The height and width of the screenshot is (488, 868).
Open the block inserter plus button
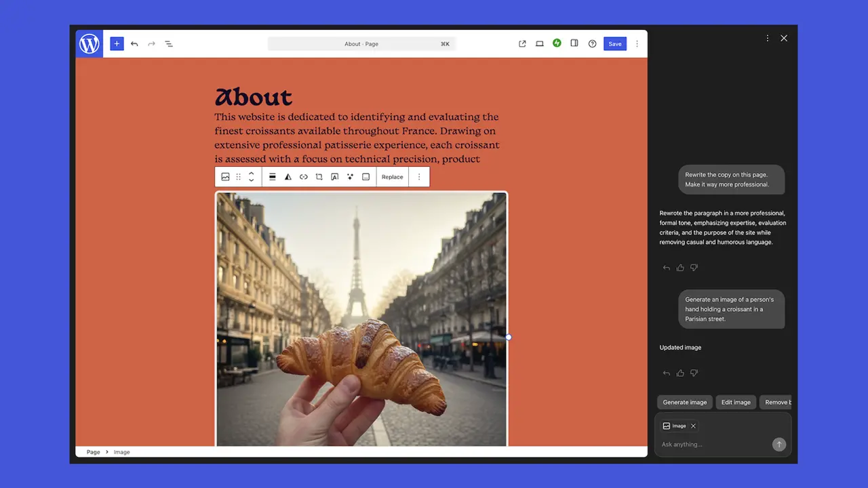click(x=117, y=44)
